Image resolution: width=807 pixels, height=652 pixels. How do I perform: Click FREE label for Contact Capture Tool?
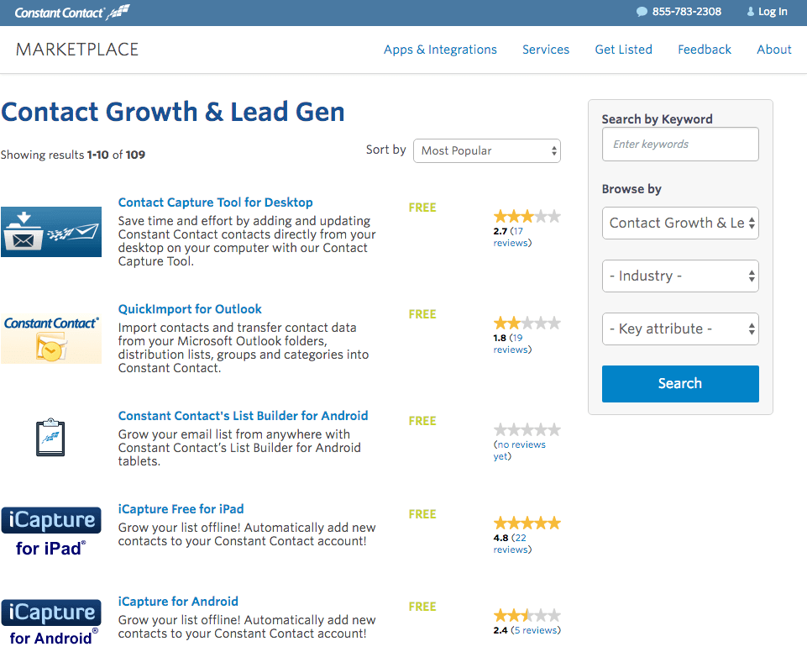(422, 208)
